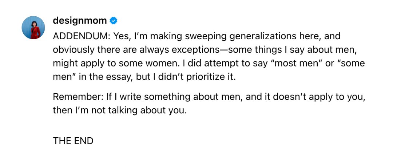Click the phrase "write something about men"
Screen dimensions: 393x162
click(x=180, y=97)
